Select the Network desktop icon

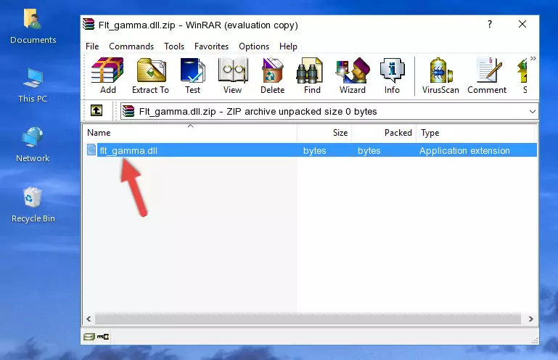click(33, 145)
